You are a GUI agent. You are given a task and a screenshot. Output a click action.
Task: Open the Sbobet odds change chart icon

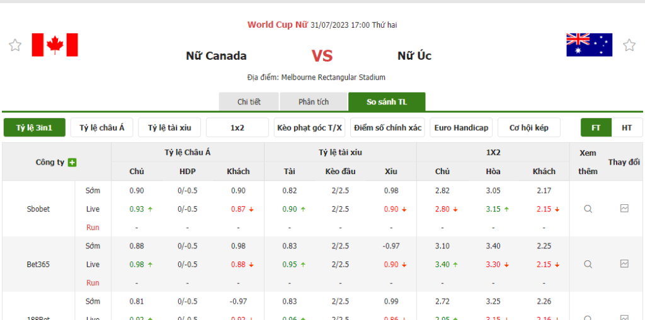click(624, 209)
